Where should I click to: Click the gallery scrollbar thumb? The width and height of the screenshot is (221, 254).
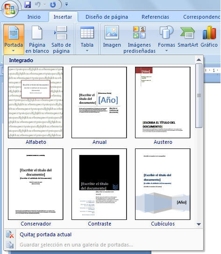(x=199, y=96)
